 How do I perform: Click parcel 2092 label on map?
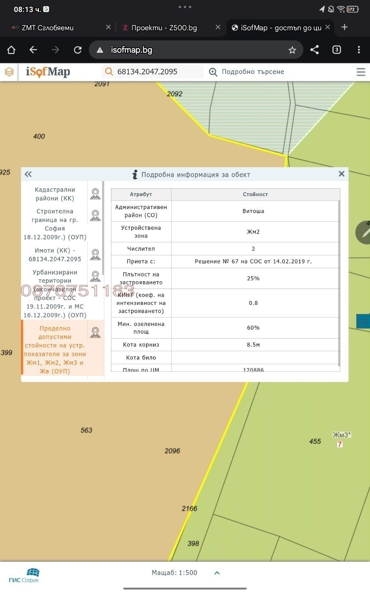tap(174, 94)
